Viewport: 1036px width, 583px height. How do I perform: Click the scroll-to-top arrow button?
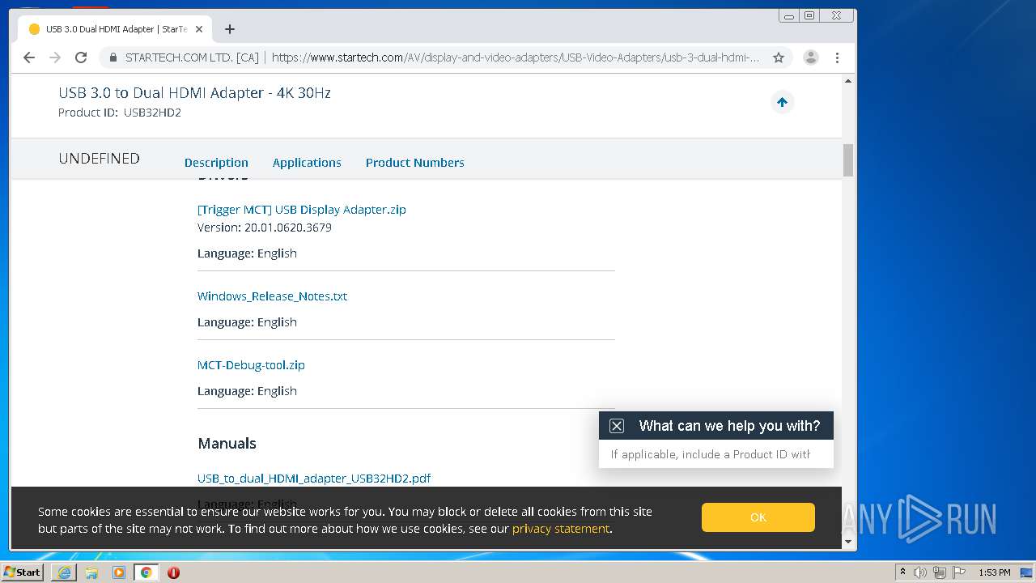coord(782,102)
